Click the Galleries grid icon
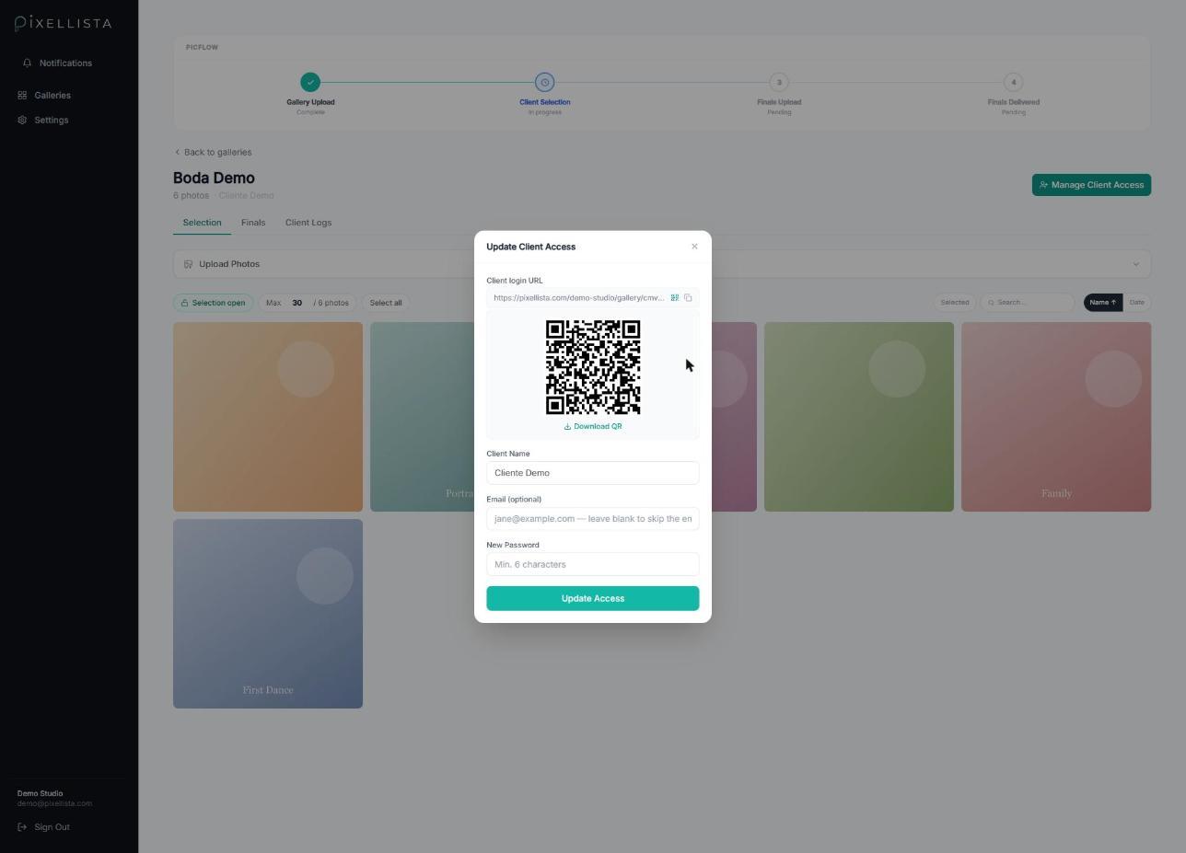This screenshot has height=853, width=1186. point(22,96)
